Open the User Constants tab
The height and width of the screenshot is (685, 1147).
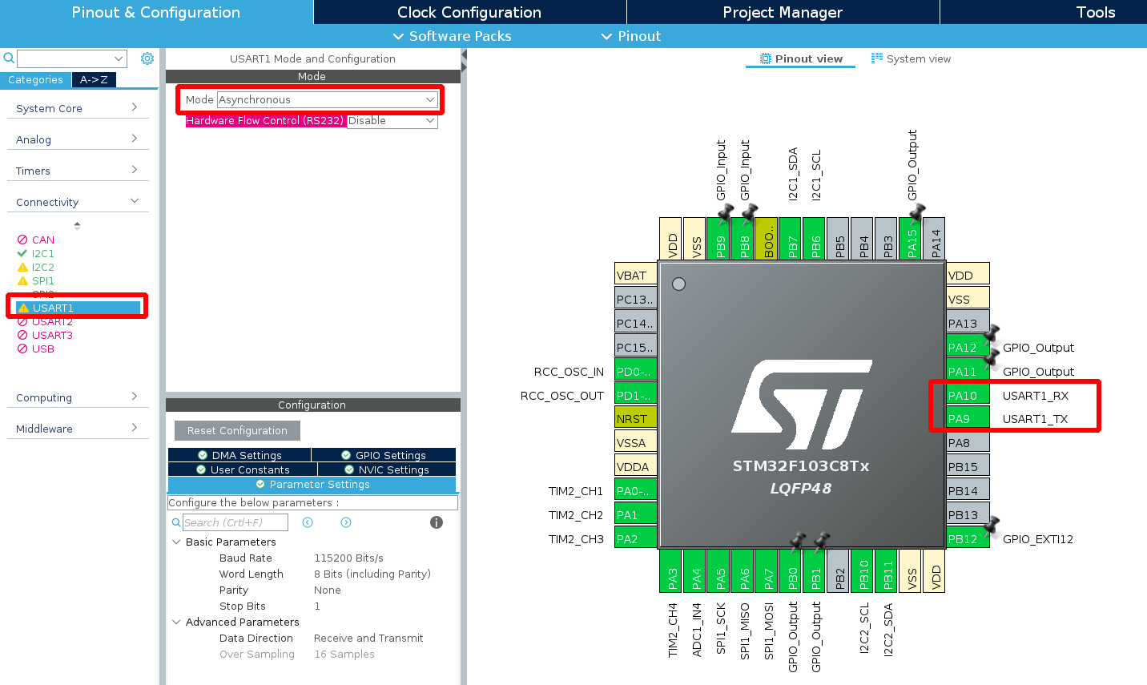click(243, 469)
